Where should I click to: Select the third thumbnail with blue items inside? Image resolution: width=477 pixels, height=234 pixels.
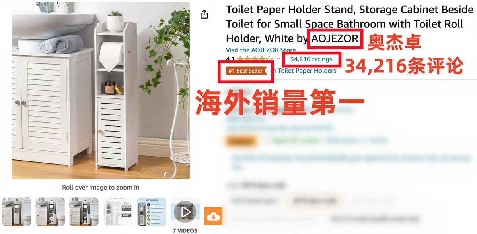point(84,211)
